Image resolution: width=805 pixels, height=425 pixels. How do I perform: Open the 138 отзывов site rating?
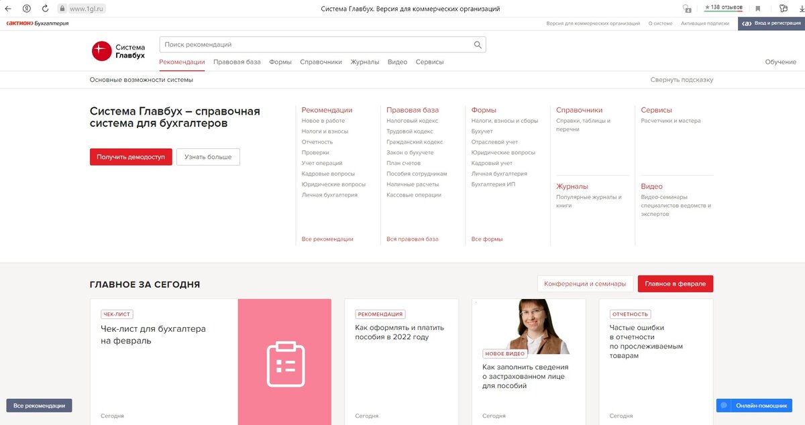(x=723, y=8)
